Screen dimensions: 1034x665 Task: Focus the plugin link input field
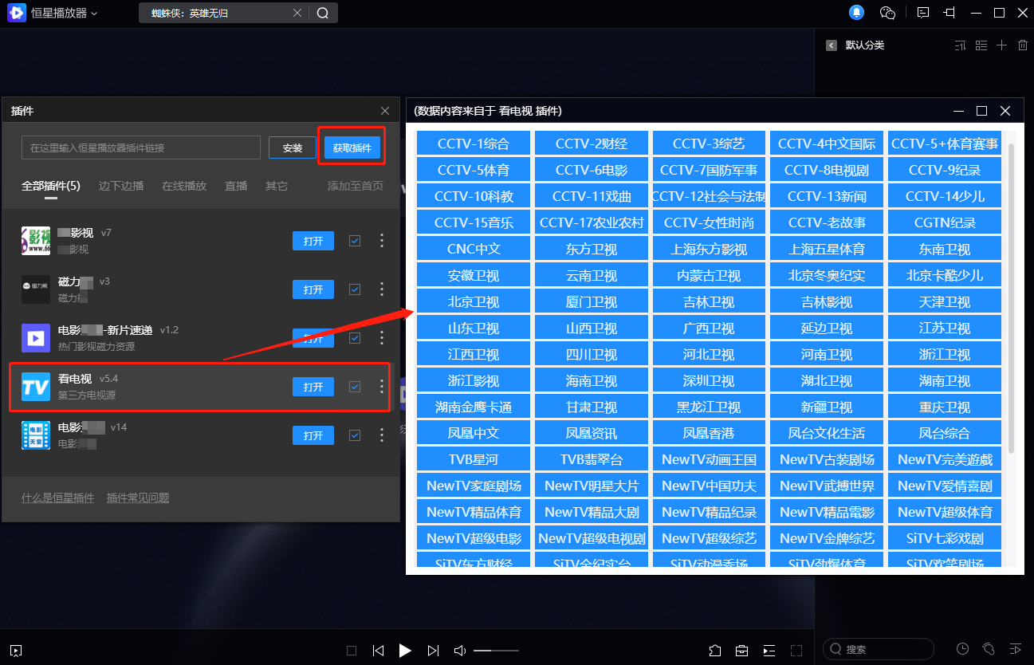tap(141, 148)
